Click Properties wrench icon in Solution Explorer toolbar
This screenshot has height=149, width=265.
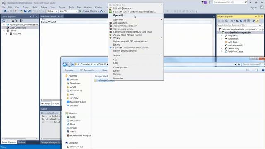[253, 21]
